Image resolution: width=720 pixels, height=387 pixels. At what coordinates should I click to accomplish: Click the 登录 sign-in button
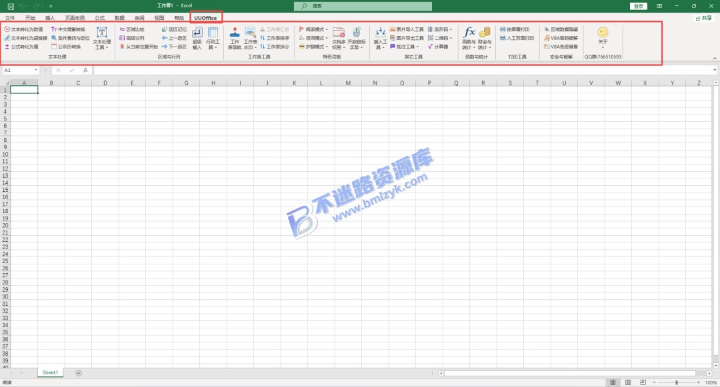[x=638, y=6]
